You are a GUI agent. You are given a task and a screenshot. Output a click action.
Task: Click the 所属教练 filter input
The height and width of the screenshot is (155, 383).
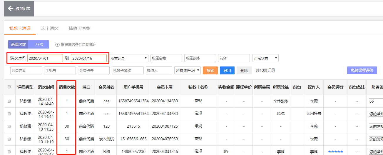tap(200, 58)
